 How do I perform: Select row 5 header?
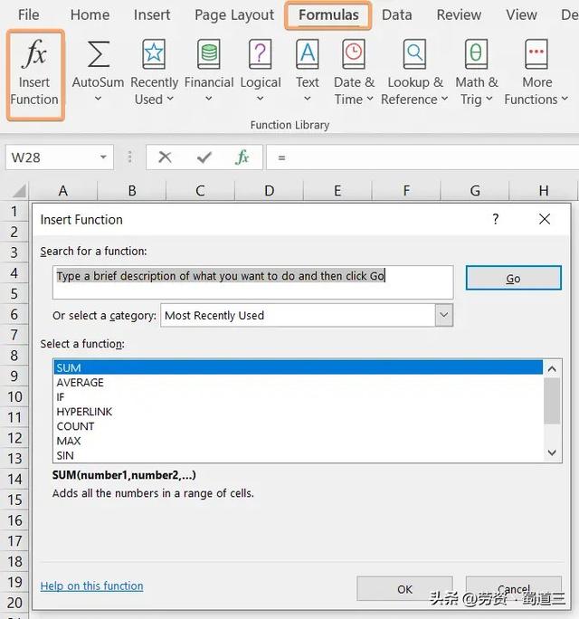click(14, 293)
